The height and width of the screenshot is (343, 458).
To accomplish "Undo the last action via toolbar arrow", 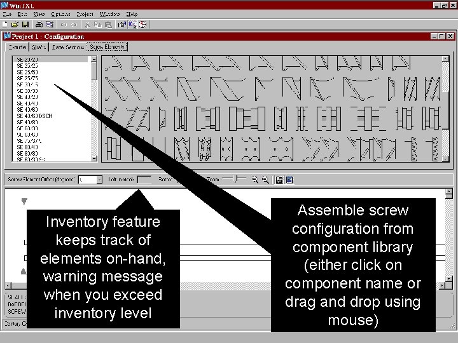I will (64, 25).
